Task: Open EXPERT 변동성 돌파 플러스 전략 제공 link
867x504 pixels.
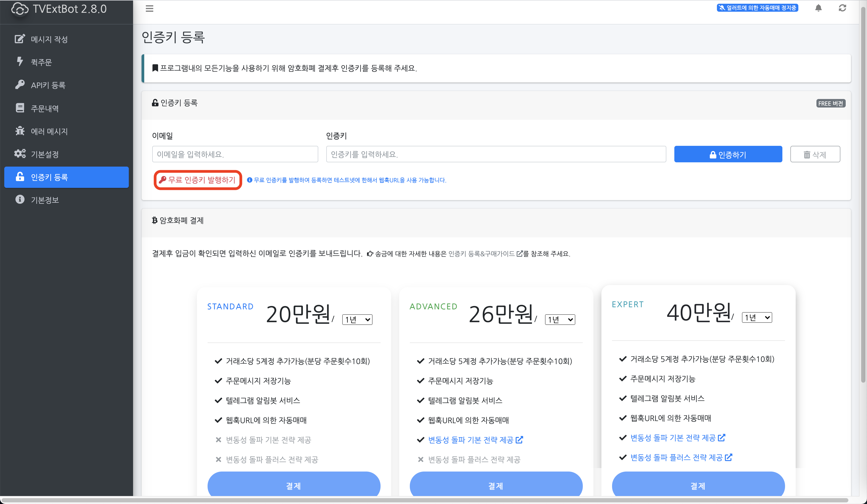Action: coord(681,457)
